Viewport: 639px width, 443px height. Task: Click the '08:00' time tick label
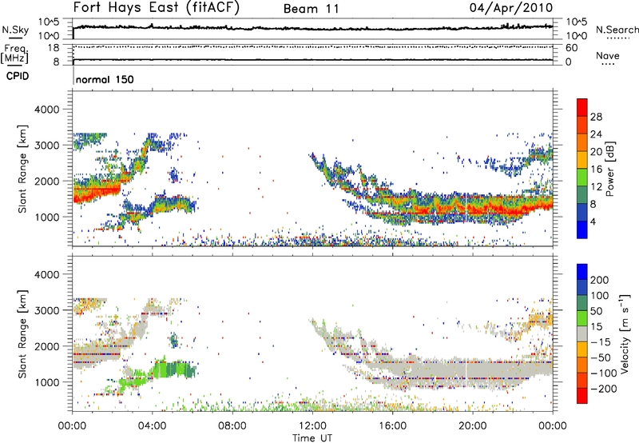click(232, 426)
